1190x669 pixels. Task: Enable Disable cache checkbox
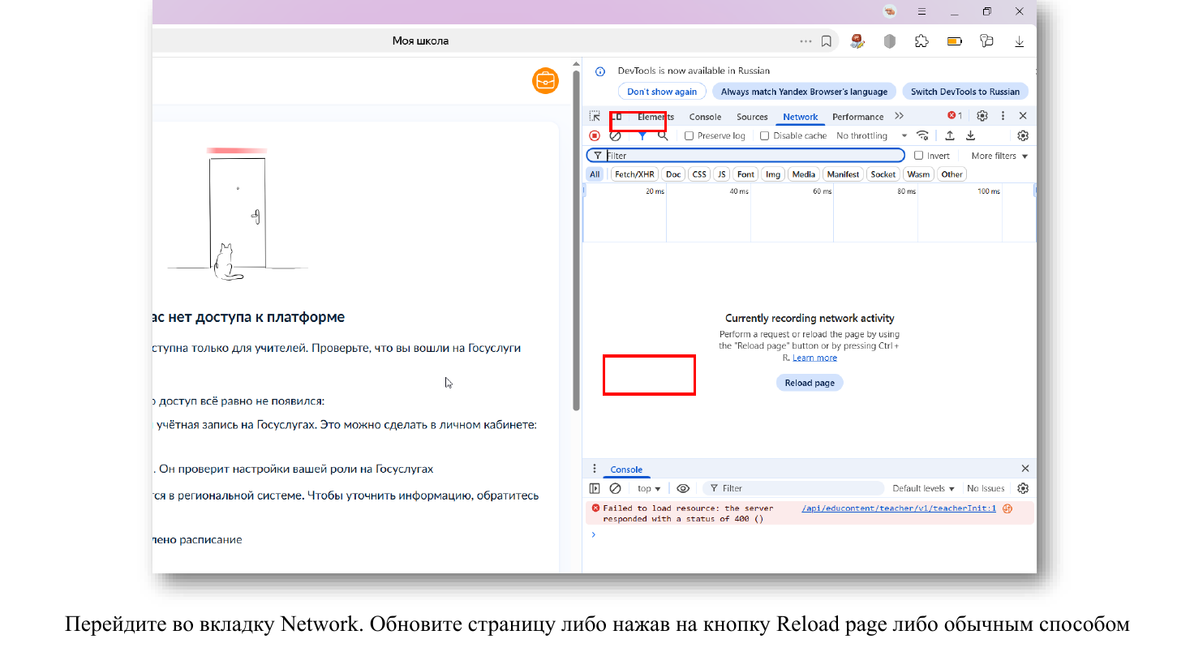tap(764, 136)
